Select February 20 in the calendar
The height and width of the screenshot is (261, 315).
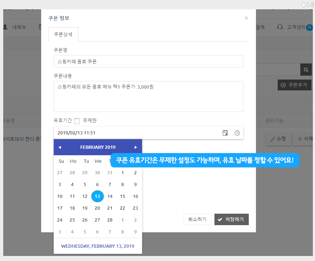97,208
